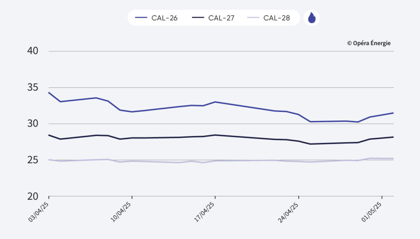Click the blue line swatch beside CAL-26

pos(141,18)
